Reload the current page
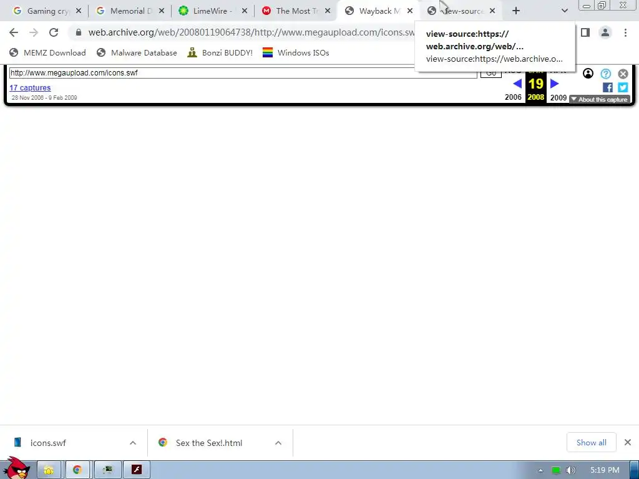639x479 pixels. pyautogui.click(x=54, y=32)
